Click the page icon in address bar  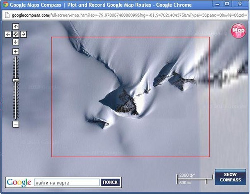tap(7, 15)
